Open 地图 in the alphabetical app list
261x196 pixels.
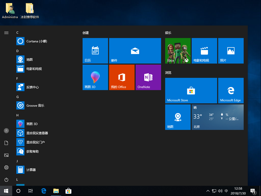(45, 59)
